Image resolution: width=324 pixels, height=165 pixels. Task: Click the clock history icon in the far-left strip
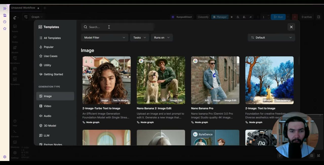point(5,22)
